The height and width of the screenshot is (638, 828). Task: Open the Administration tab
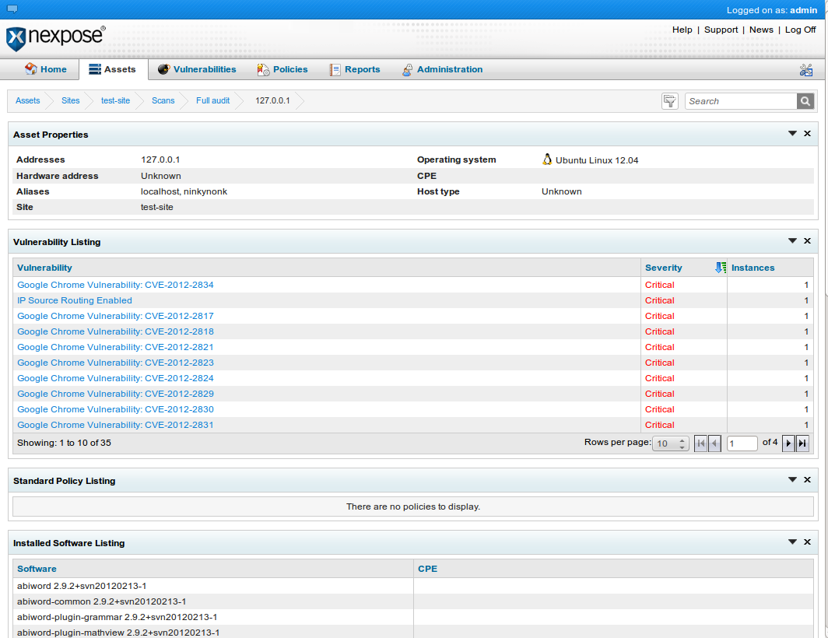pyautogui.click(x=442, y=69)
